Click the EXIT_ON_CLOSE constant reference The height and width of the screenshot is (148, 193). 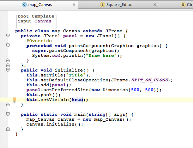click(x=150, y=80)
